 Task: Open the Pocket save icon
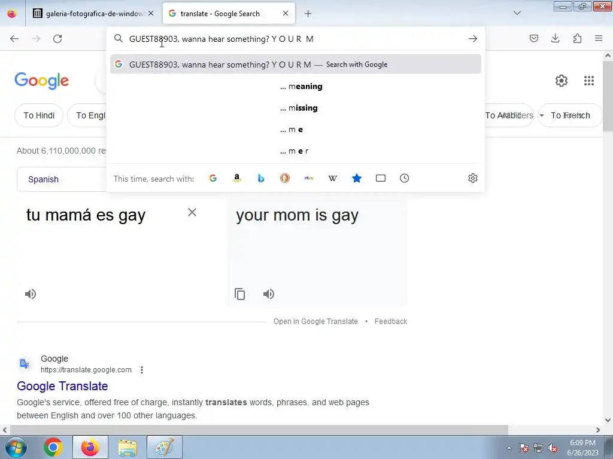click(x=533, y=38)
